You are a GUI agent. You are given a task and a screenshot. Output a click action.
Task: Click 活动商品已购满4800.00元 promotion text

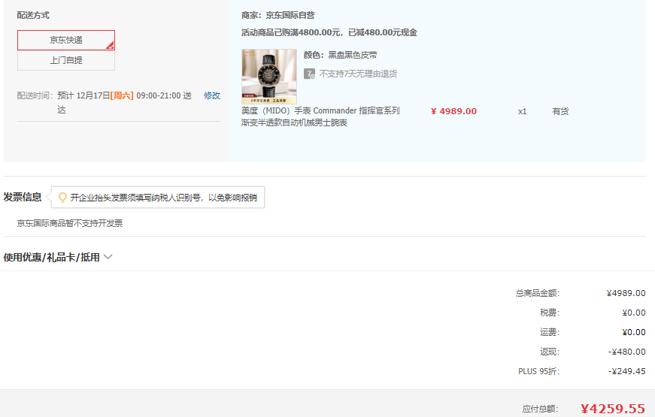(x=329, y=32)
